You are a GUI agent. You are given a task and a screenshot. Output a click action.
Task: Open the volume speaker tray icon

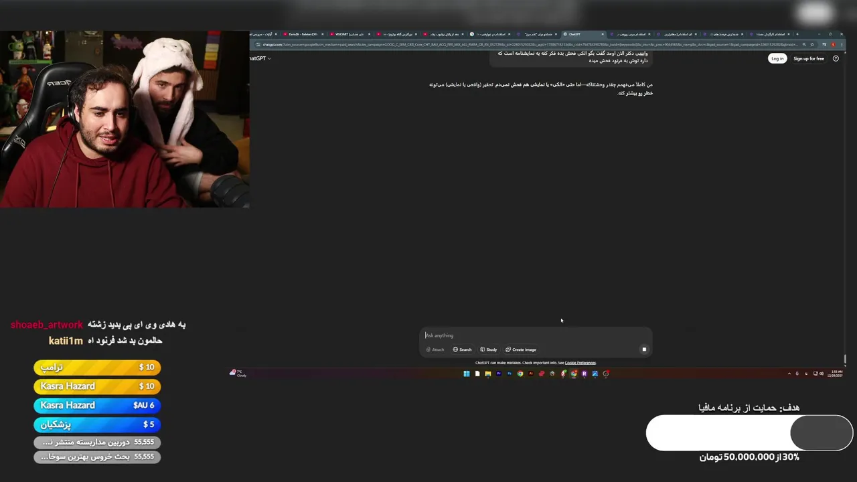[822, 374]
